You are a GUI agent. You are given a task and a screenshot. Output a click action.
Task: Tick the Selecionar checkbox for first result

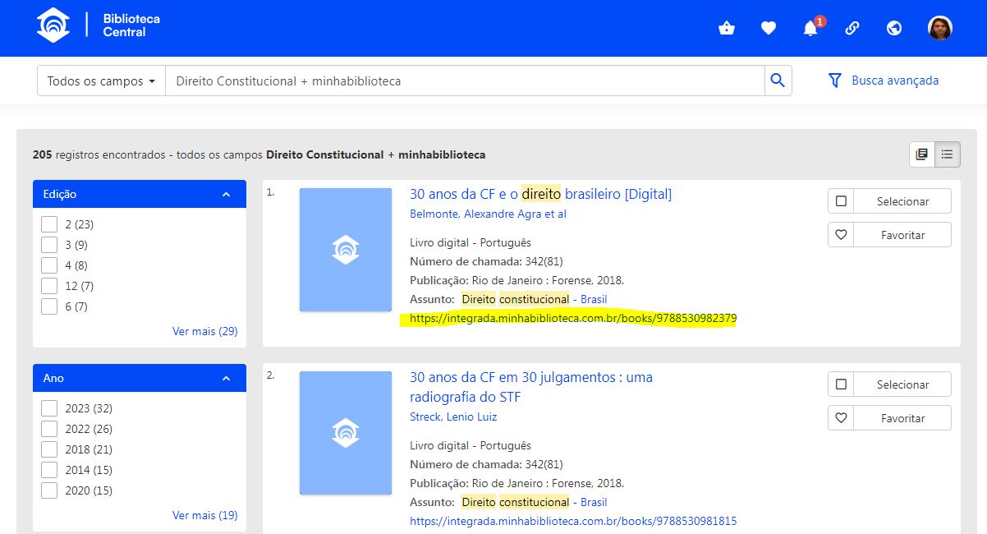point(841,201)
